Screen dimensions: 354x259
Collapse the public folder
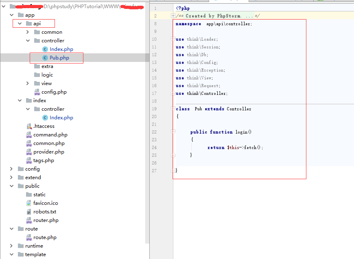[11, 186]
